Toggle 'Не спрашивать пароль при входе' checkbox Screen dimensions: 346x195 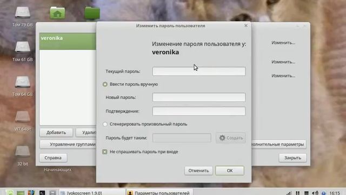(x=105, y=152)
